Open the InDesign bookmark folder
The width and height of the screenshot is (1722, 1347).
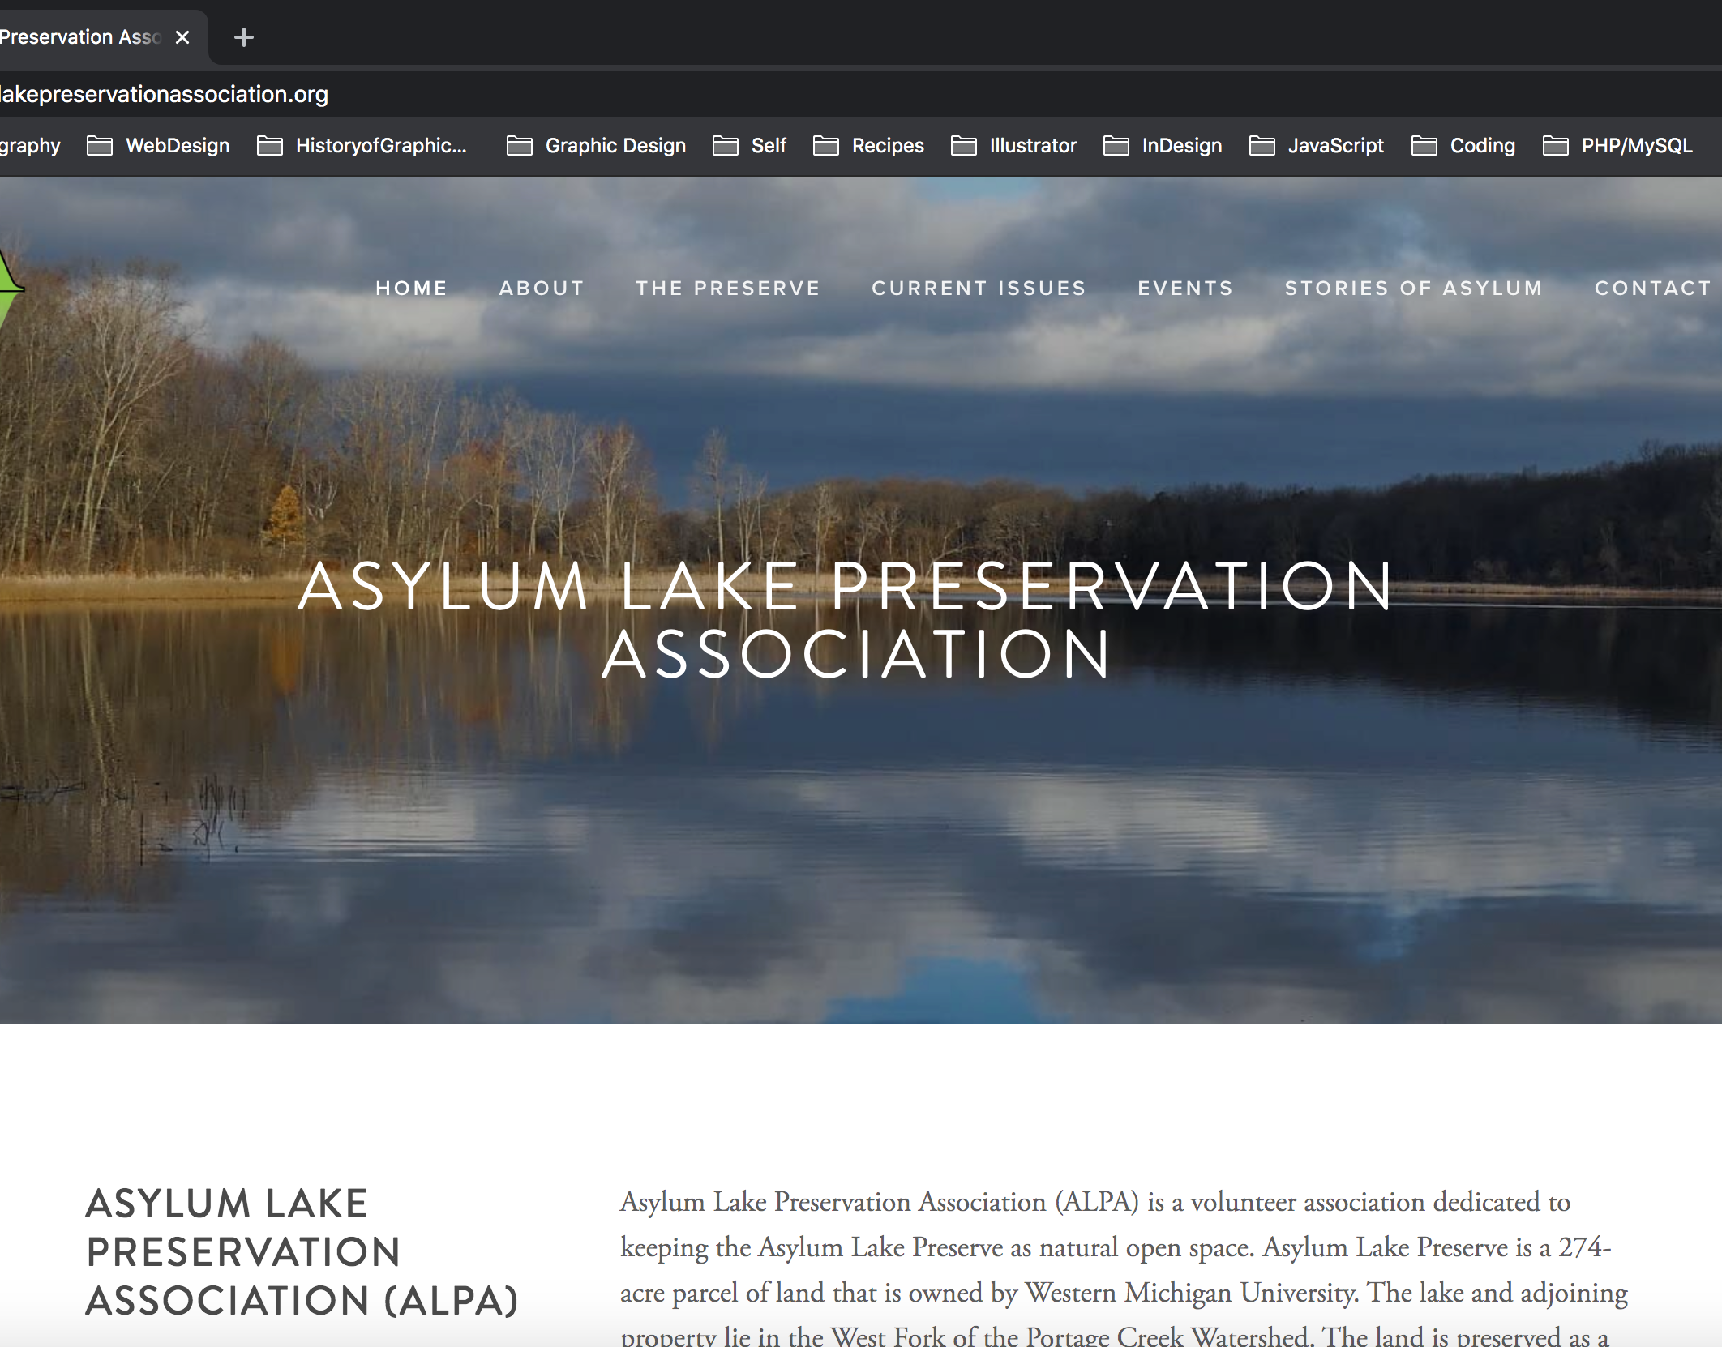click(1163, 146)
